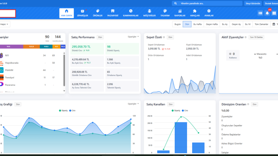Screen dimensions: 278x156
Task: Click the list view icon beside the bell
Action: coord(260,13)
